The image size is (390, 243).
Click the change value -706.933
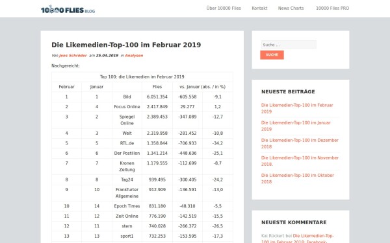[x=187, y=143]
